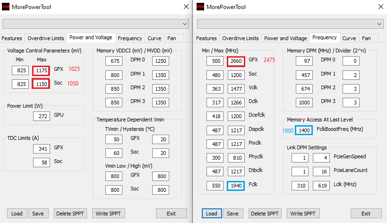
Task: Click Exit button in the left window
Action: pyautogui.click(x=171, y=214)
